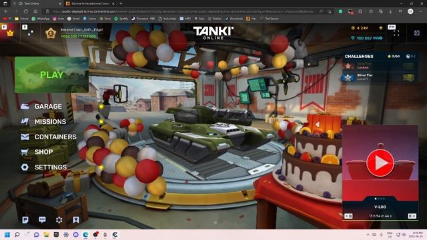Open the starred bookmark ribbon icon
This screenshot has width=427, height=240.
click(76, 220)
